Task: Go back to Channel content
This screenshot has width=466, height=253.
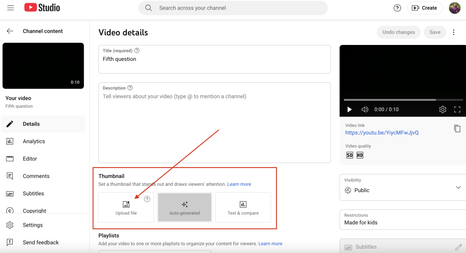Action: (x=10, y=31)
